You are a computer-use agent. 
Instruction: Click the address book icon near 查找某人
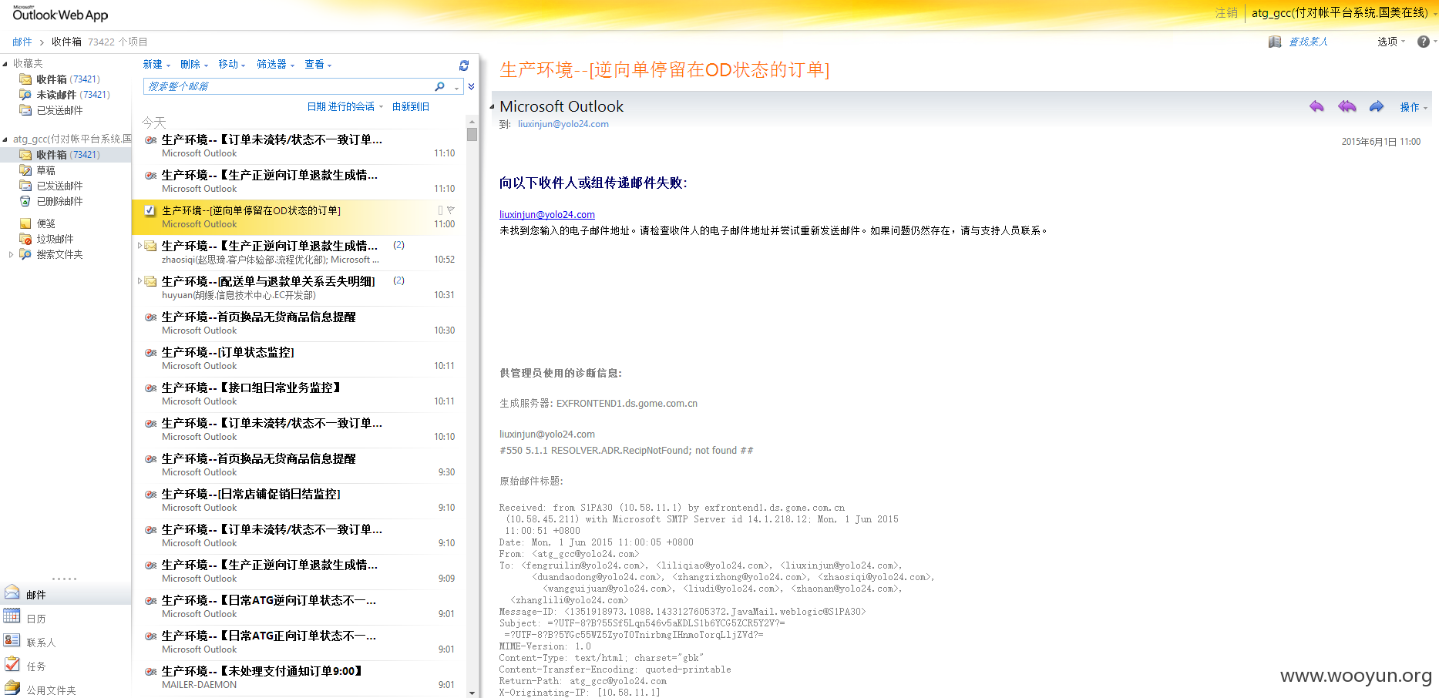coord(1275,42)
